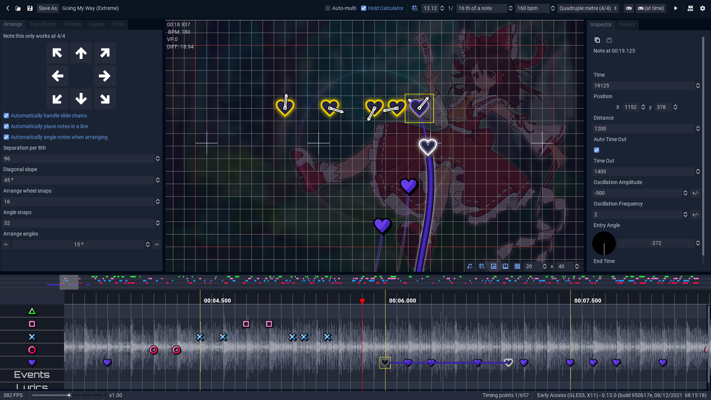Viewport: 711px width, 400px height.
Task: Toggle grid display icon
Action: click(x=517, y=266)
